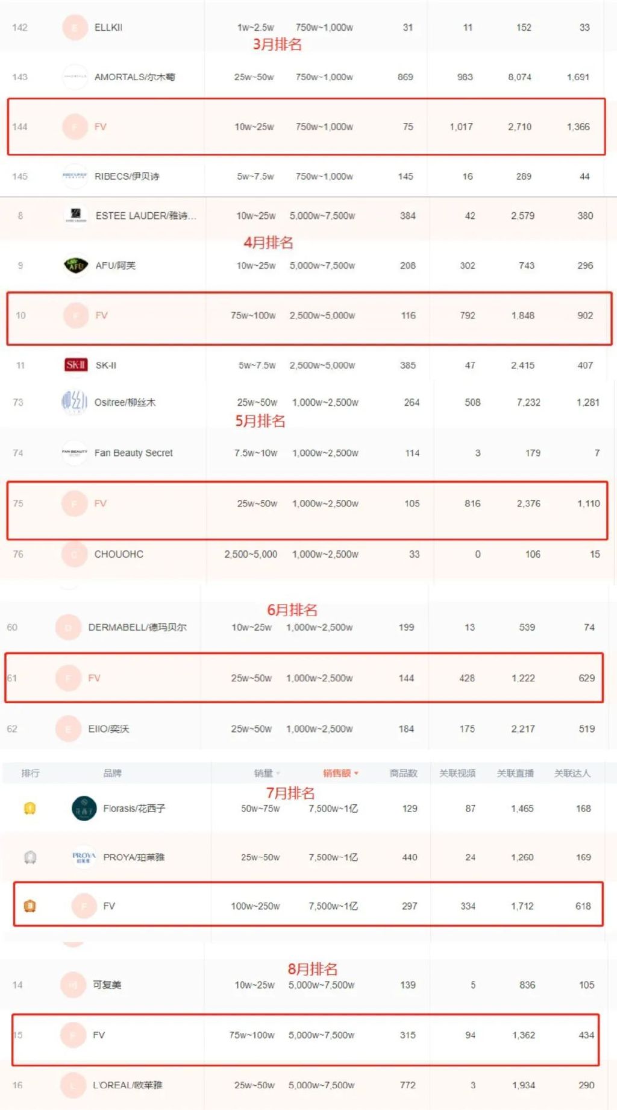Click the Fan Beauty Secret brand logo

(74, 453)
